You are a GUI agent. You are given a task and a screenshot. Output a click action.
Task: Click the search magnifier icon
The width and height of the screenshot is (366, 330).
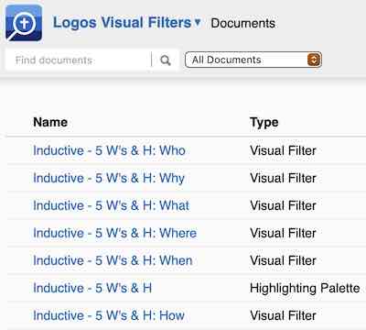pos(166,60)
